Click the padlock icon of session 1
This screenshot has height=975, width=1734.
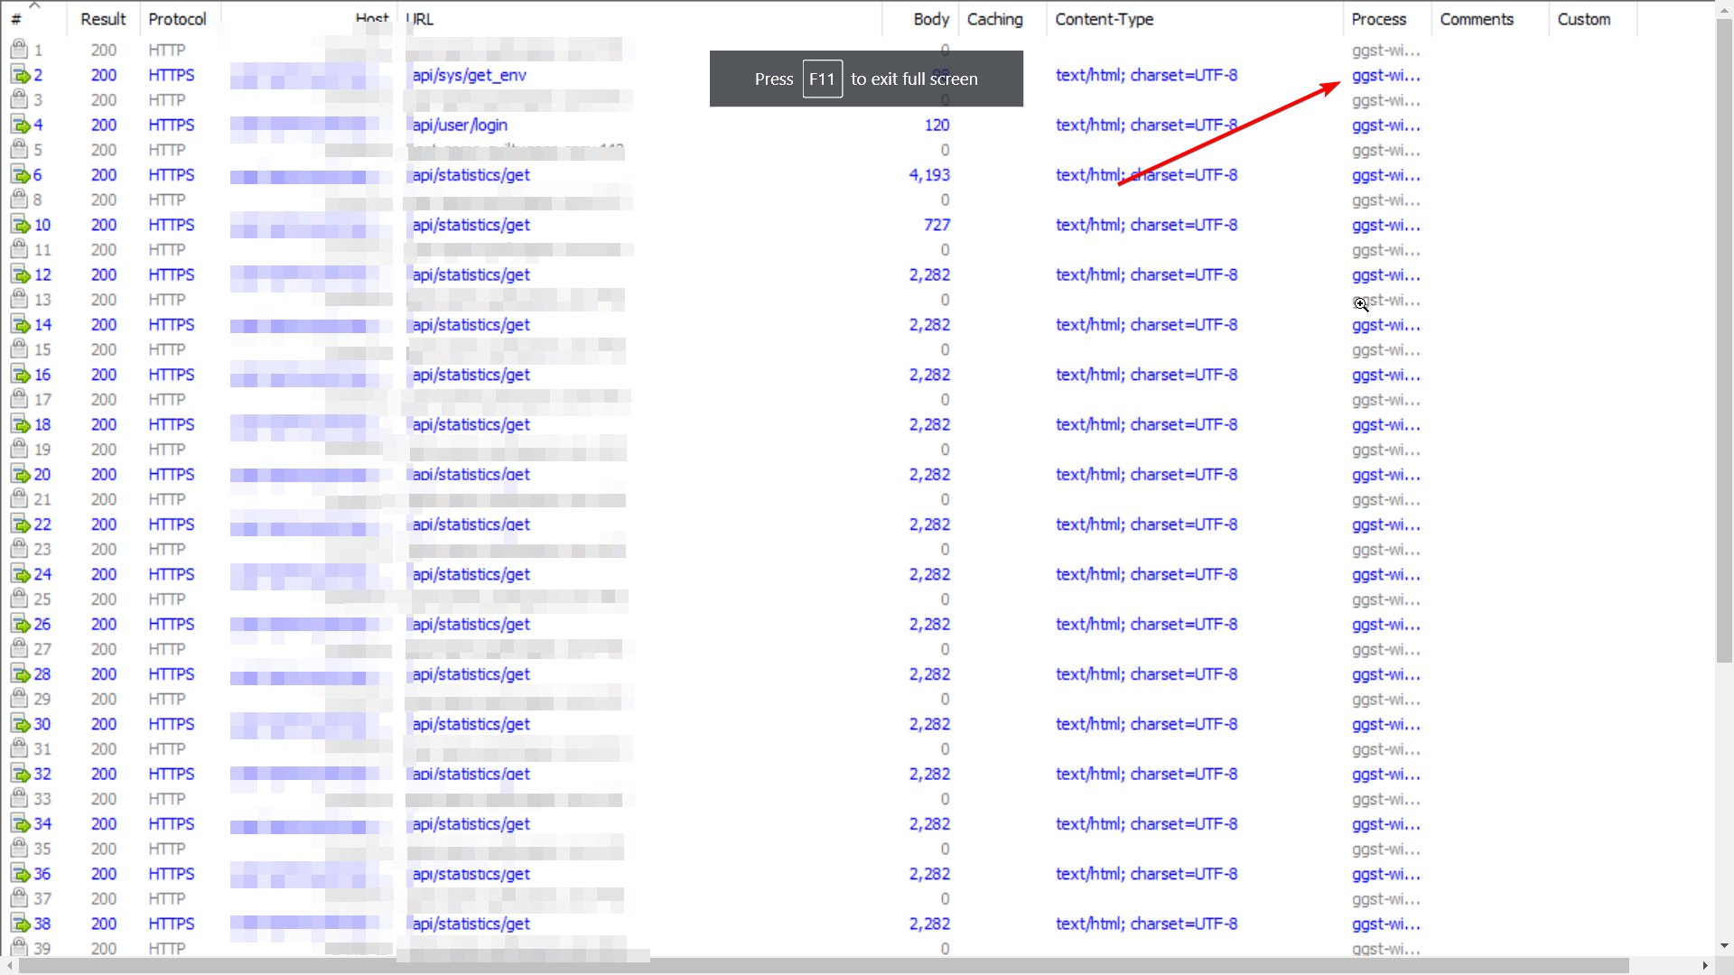(19, 50)
